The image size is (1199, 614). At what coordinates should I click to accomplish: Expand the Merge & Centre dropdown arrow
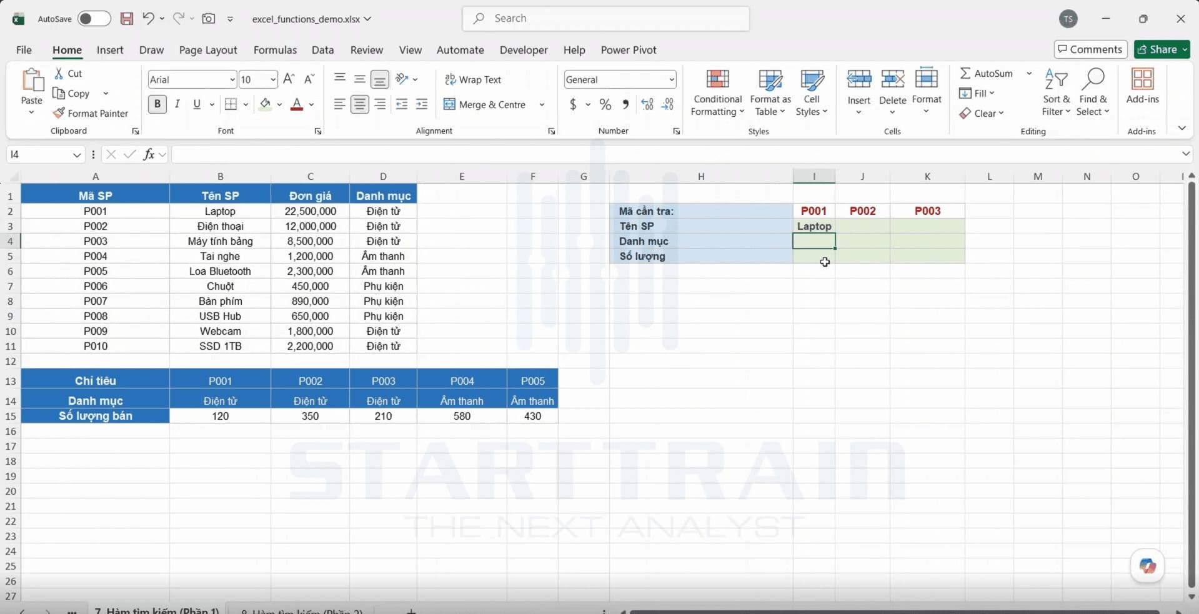pyautogui.click(x=542, y=104)
